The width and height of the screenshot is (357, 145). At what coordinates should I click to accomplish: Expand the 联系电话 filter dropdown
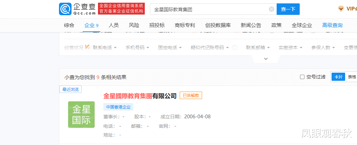pyautogui.click(x=105, y=48)
